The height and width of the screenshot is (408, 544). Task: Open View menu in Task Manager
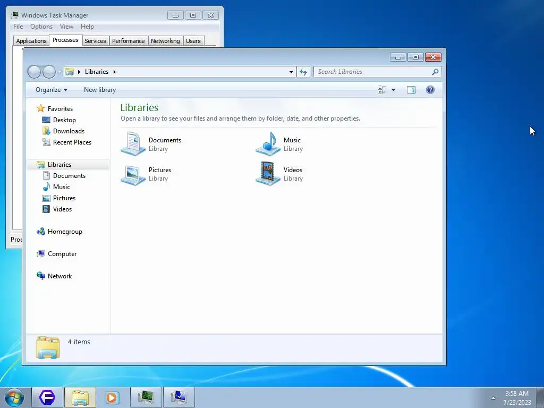(66, 27)
